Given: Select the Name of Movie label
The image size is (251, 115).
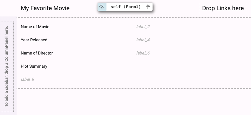Looking at the screenshot, I should click(35, 27).
